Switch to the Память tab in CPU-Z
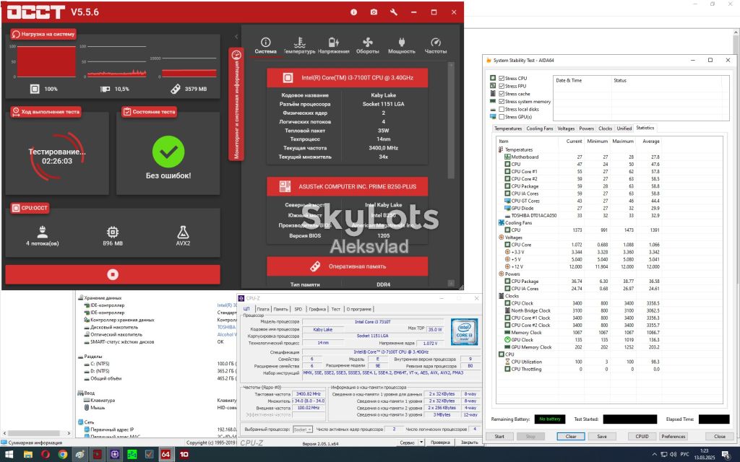The image size is (740, 462). tap(281, 309)
